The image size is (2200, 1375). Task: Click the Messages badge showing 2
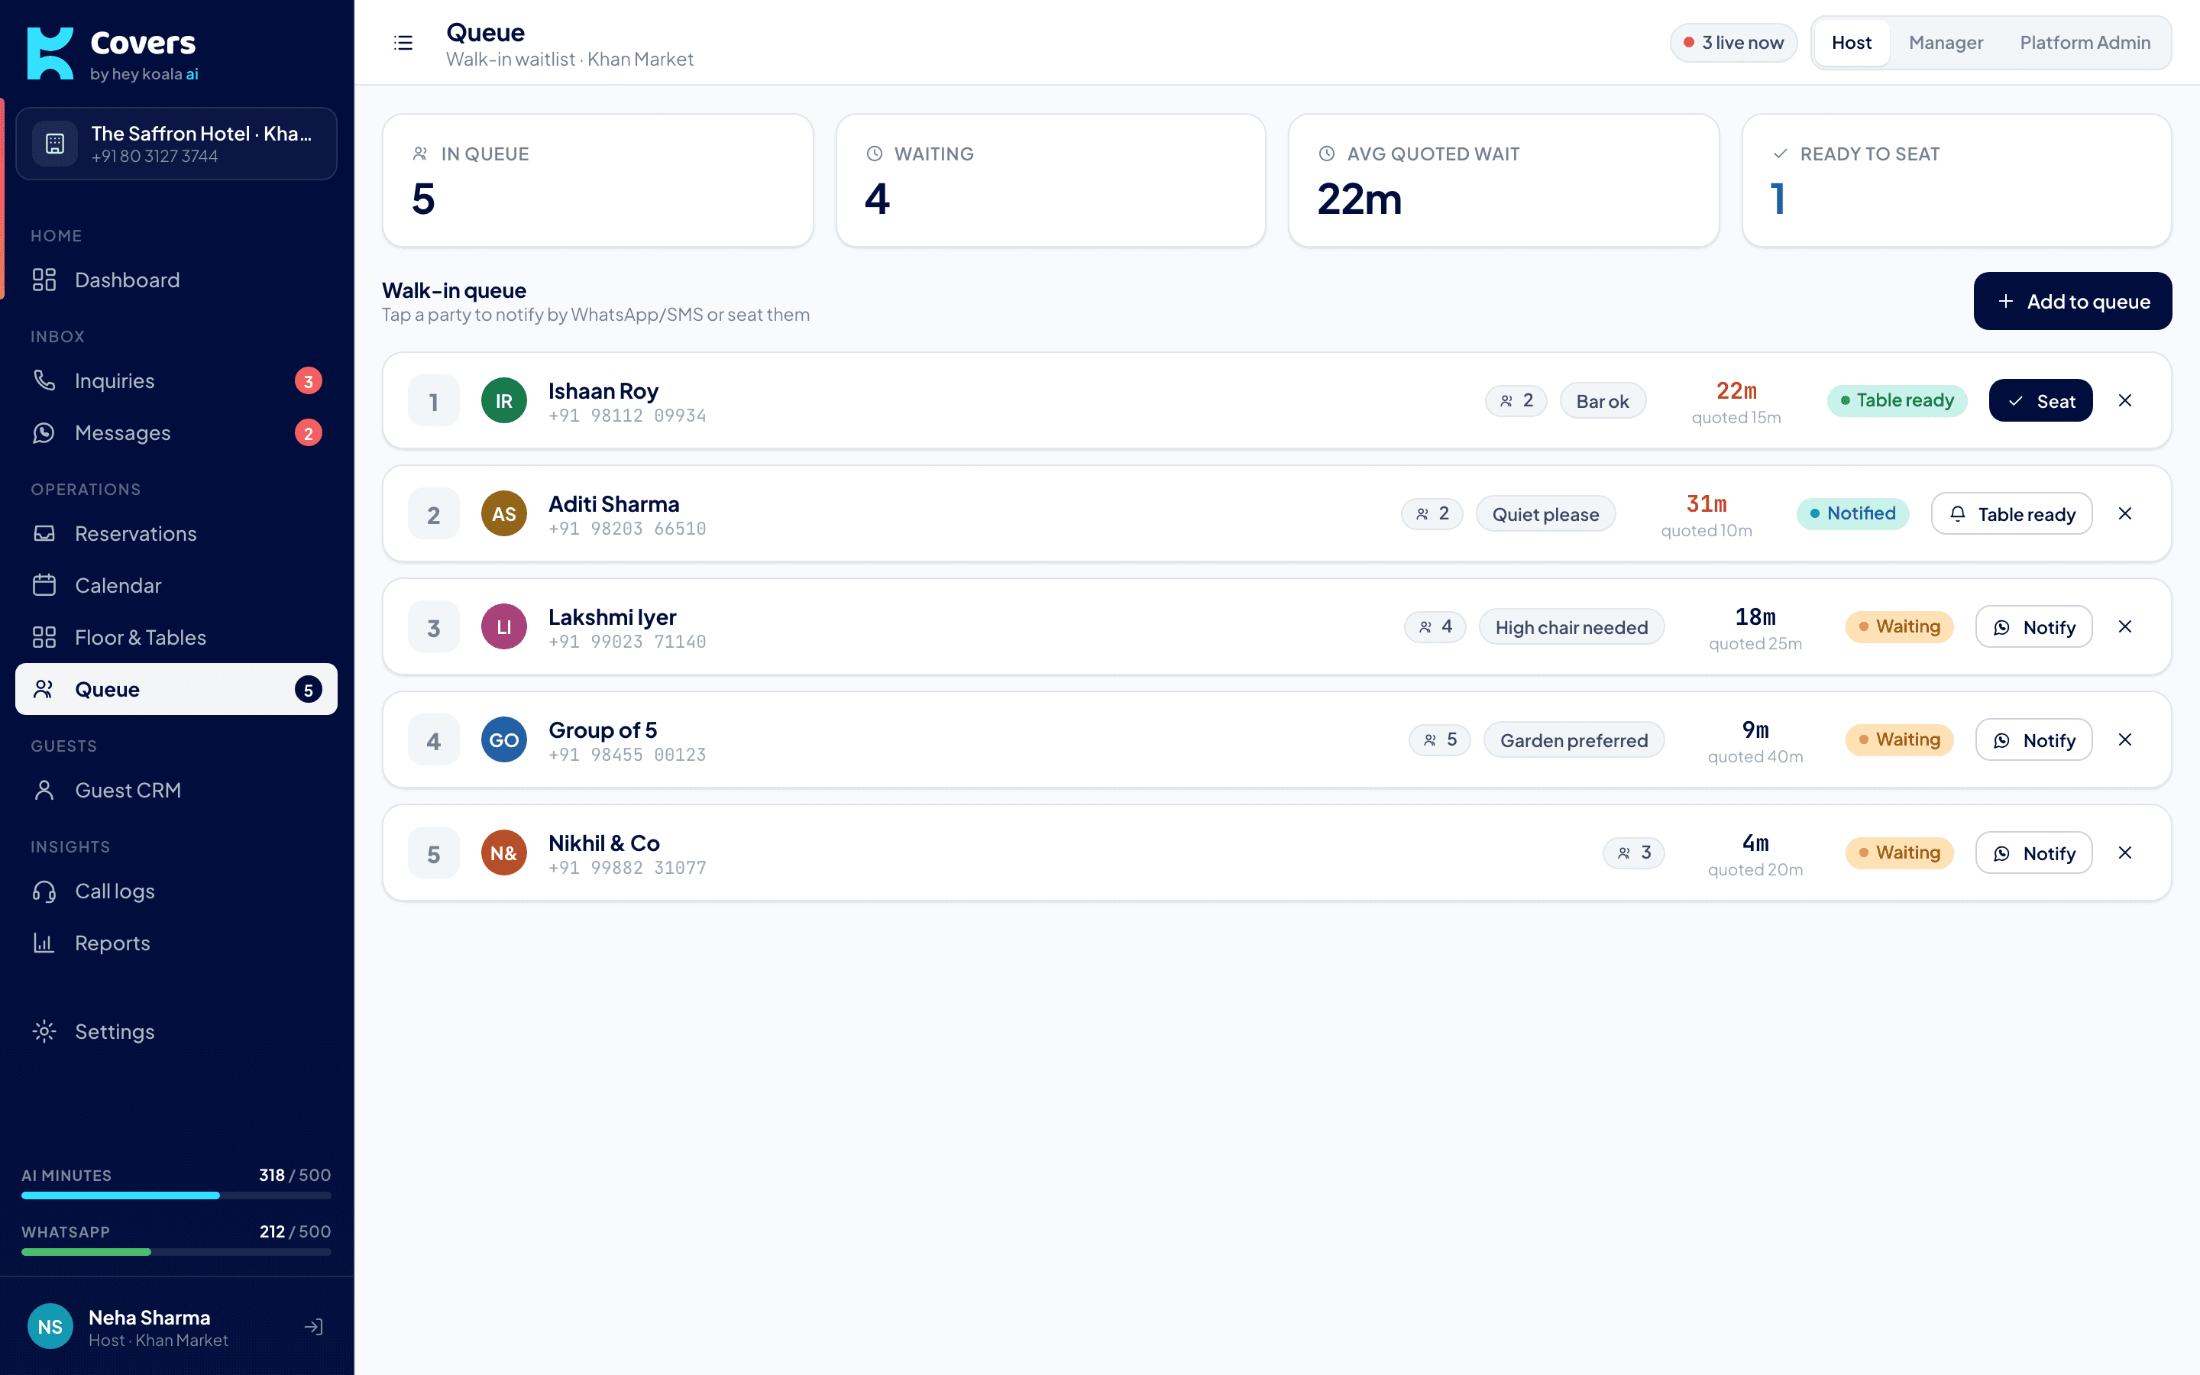click(308, 433)
